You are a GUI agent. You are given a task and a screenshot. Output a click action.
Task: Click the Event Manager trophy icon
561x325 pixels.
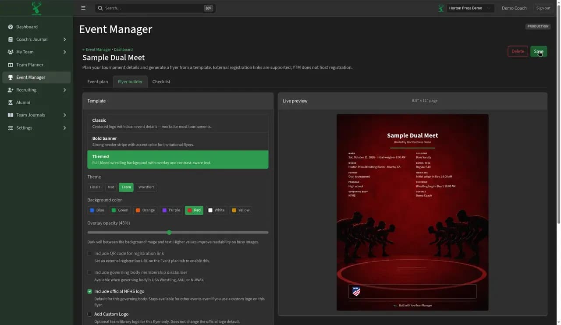pos(11,78)
